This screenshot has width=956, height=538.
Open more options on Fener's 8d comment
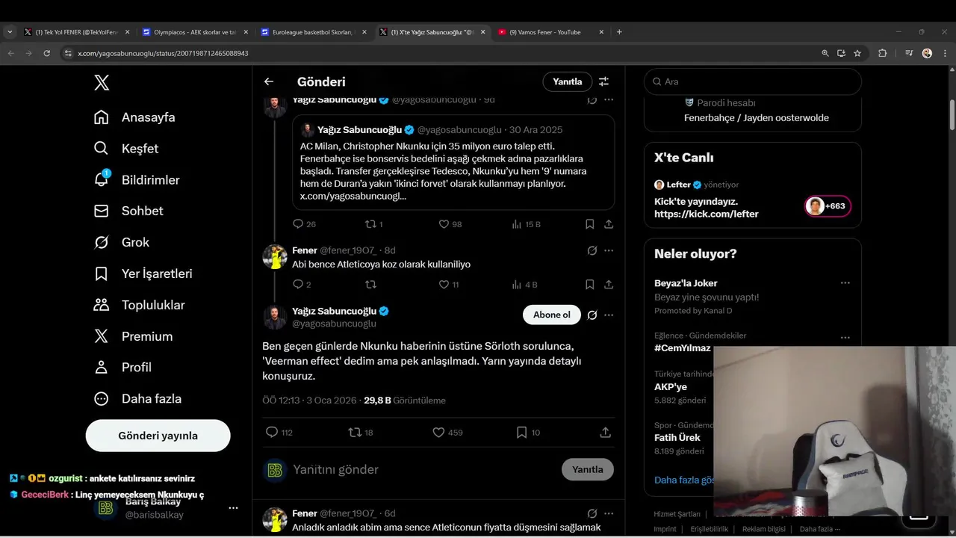(609, 251)
